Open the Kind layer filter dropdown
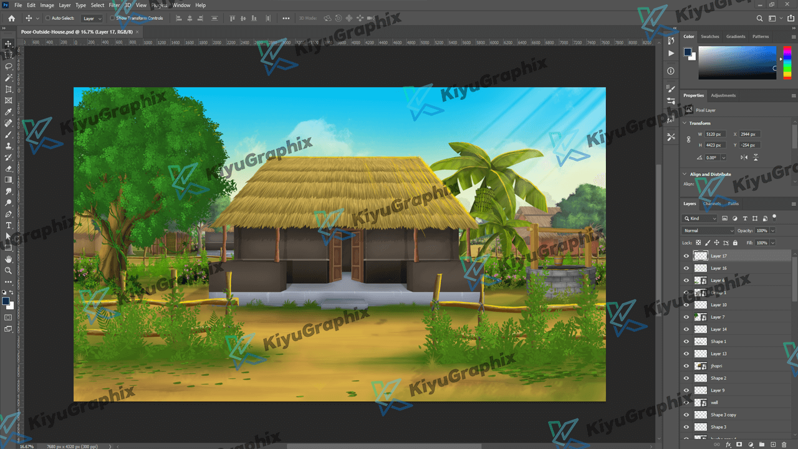The height and width of the screenshot is (449, 798). pyautogui.click(x=701, y=218)
